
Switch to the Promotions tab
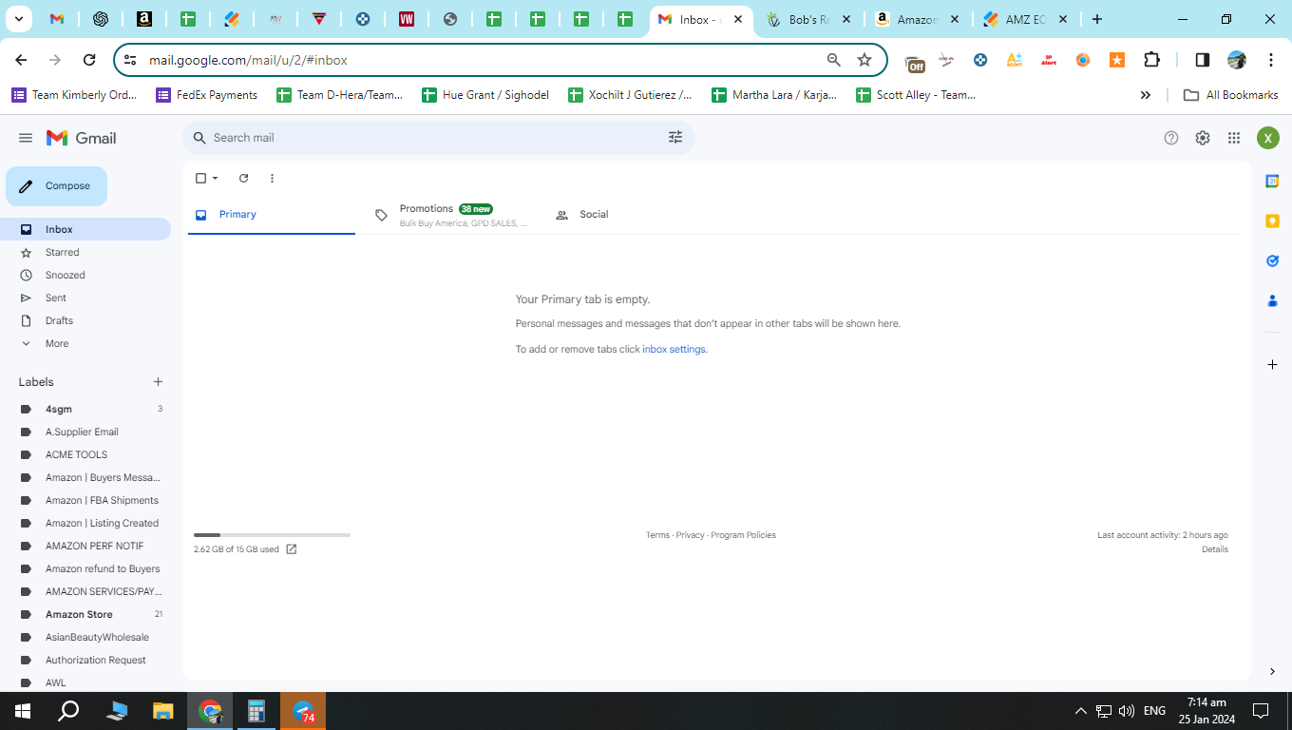point(452,215)
